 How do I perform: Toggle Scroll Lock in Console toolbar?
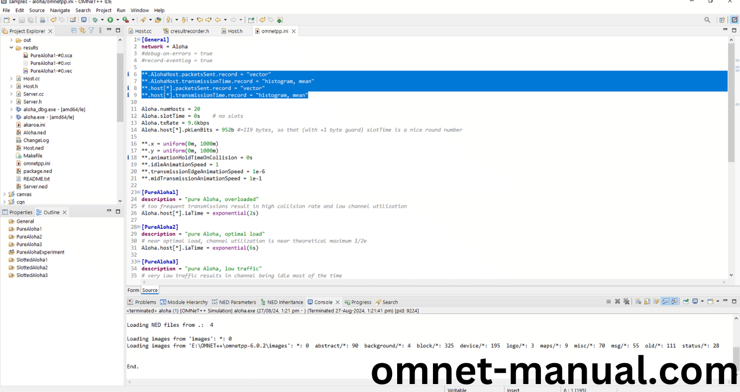click(x=647, y=301)
